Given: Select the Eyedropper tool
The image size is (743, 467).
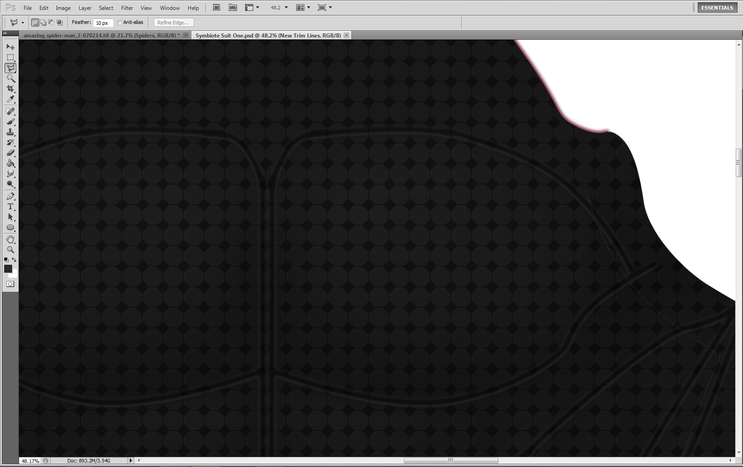Looking at the screenshot, I should (10, 99).
